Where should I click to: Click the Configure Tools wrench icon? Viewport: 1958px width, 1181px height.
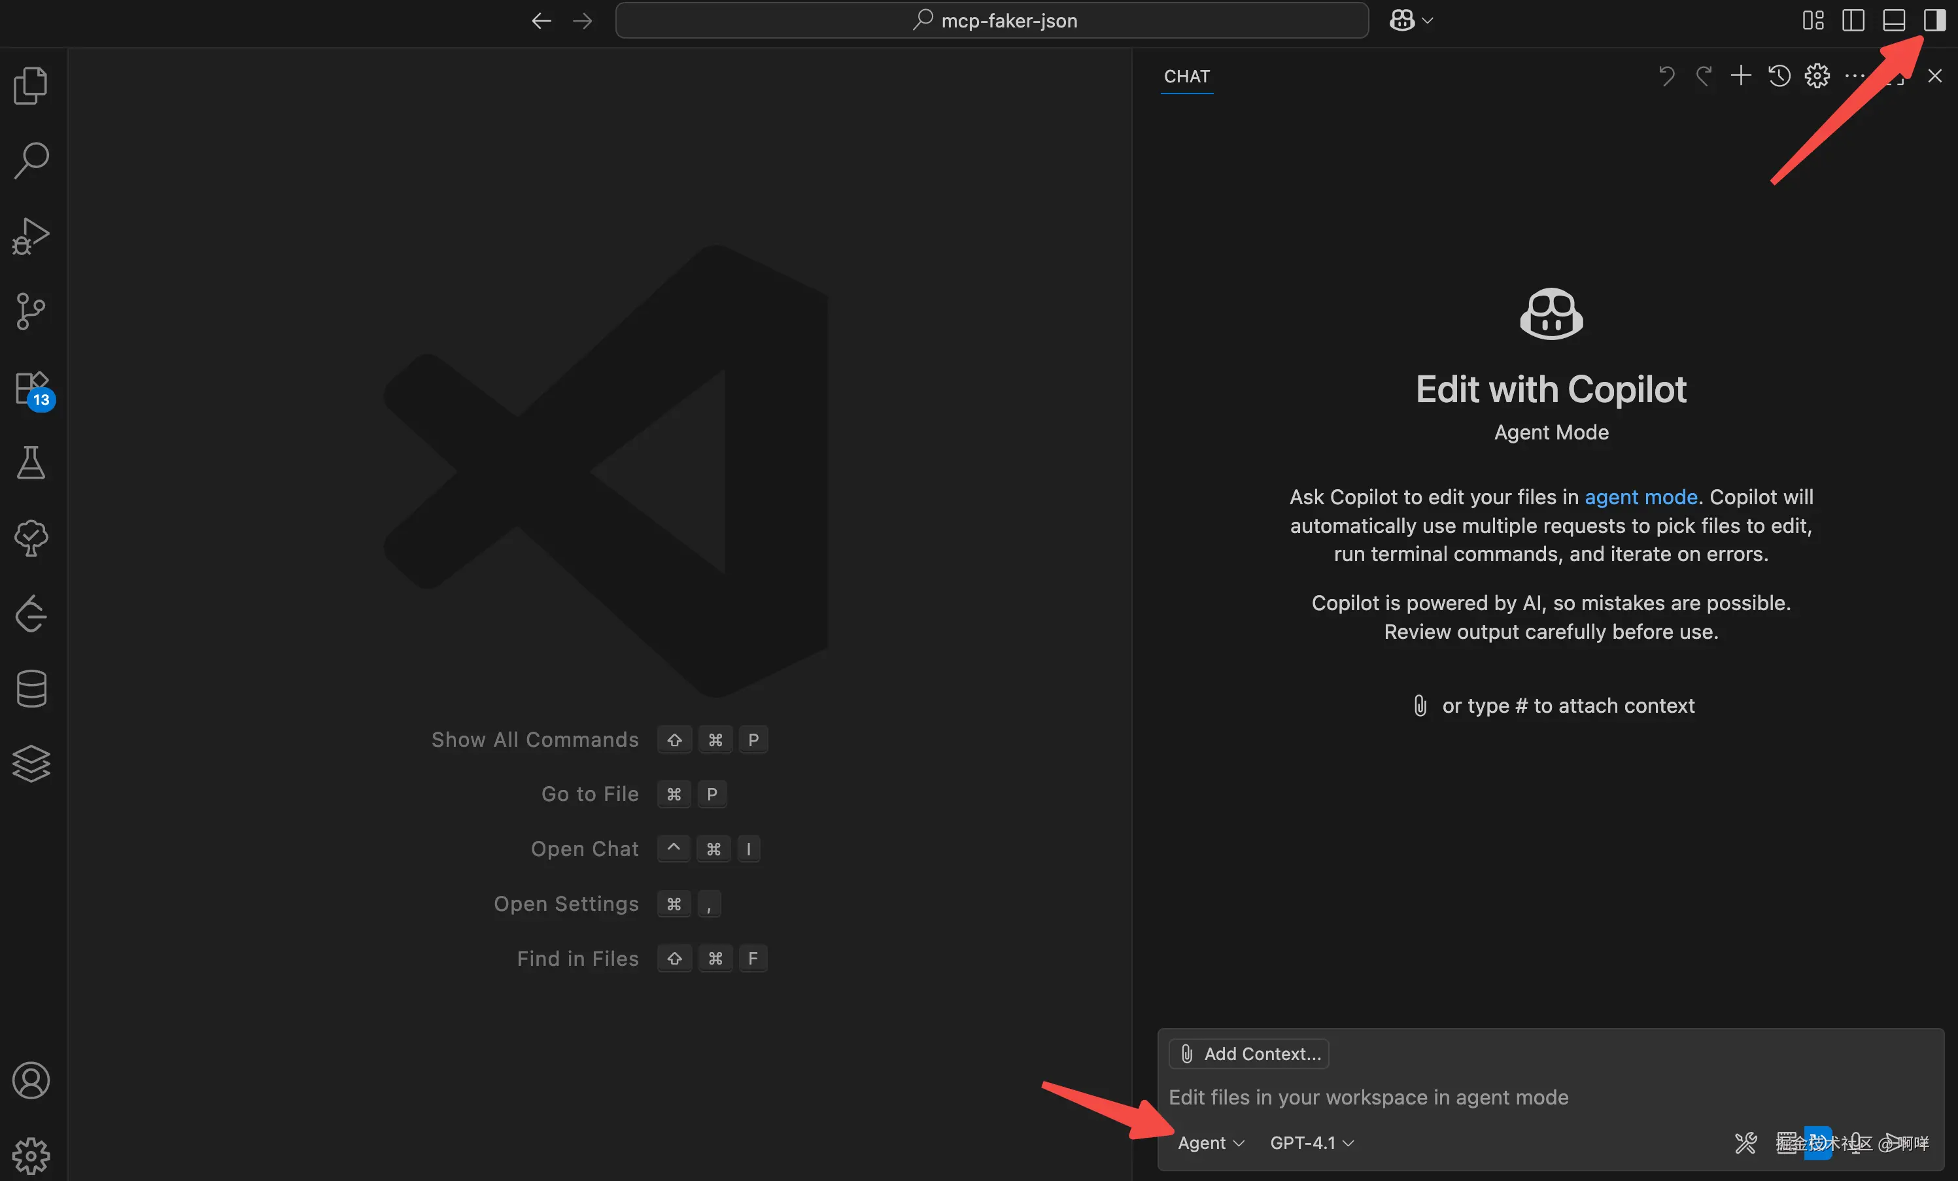(x=1746, y=1143)
